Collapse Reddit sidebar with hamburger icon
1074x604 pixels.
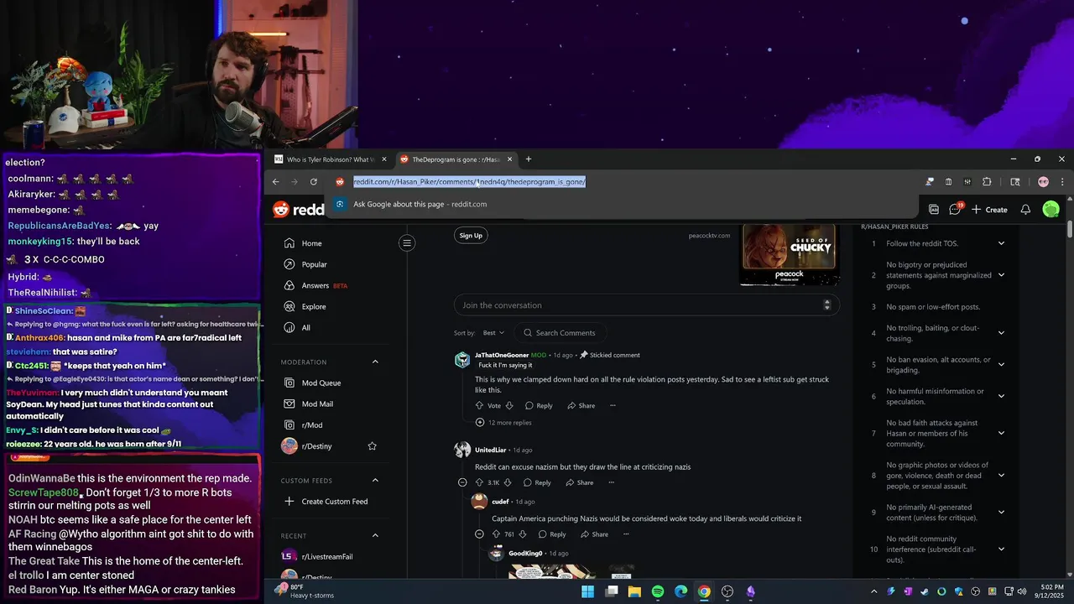[x=407, y=243]
